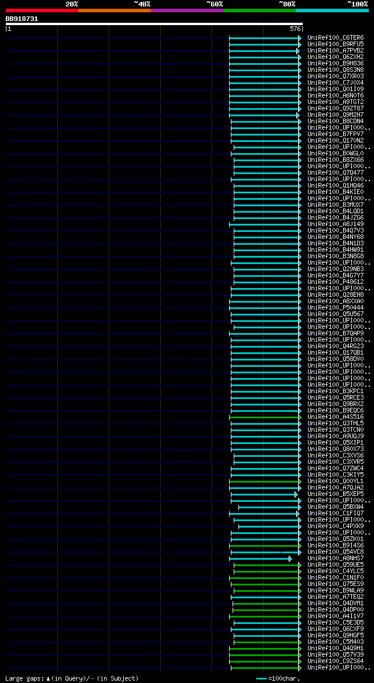Image resolution: width=374 pixels, height=683 pixels.
Task: Click label UniRef100_Q01I09
Action: click(x=335, y=89)
